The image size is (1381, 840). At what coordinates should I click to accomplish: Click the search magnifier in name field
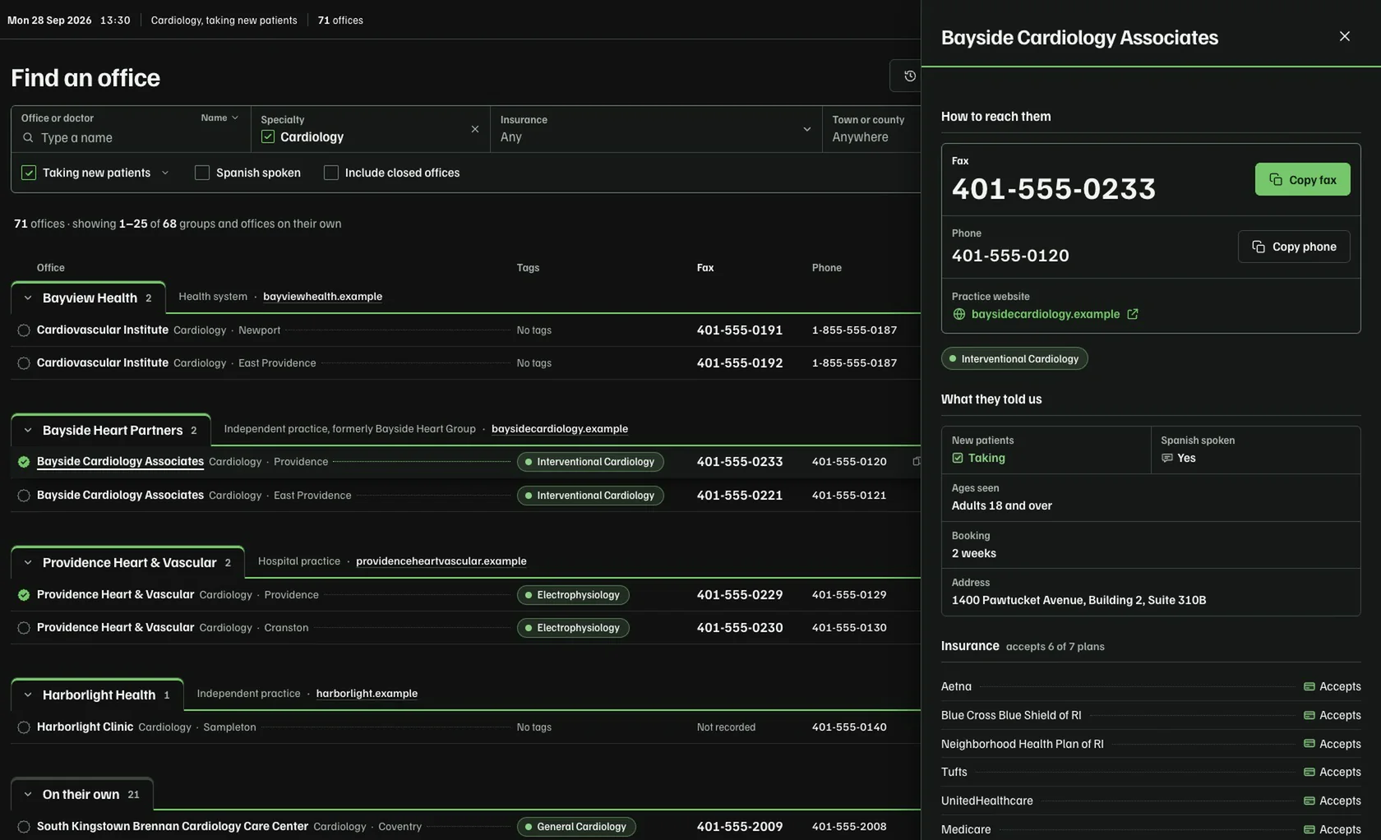click(28, 137)
